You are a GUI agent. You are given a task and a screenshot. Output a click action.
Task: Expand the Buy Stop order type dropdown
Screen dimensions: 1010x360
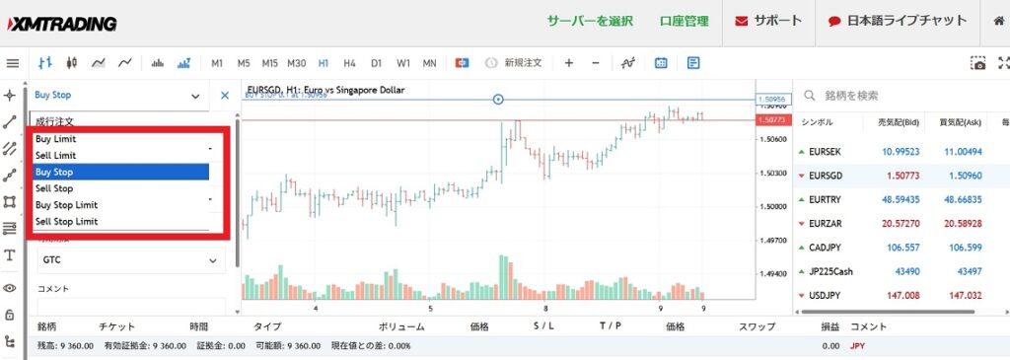click(x=118, y=96)
